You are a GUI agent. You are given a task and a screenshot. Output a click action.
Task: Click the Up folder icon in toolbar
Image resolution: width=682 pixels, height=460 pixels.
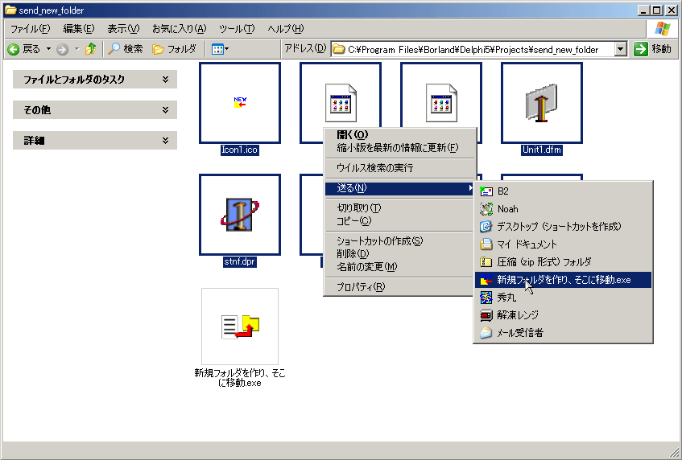tap(90, 49)
